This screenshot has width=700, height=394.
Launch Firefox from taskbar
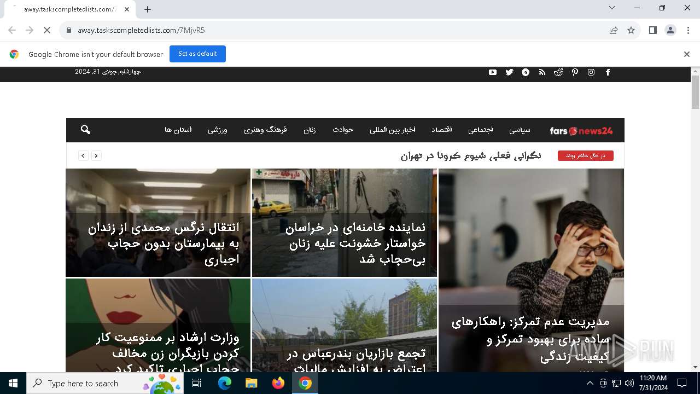(x=278, y=383)
